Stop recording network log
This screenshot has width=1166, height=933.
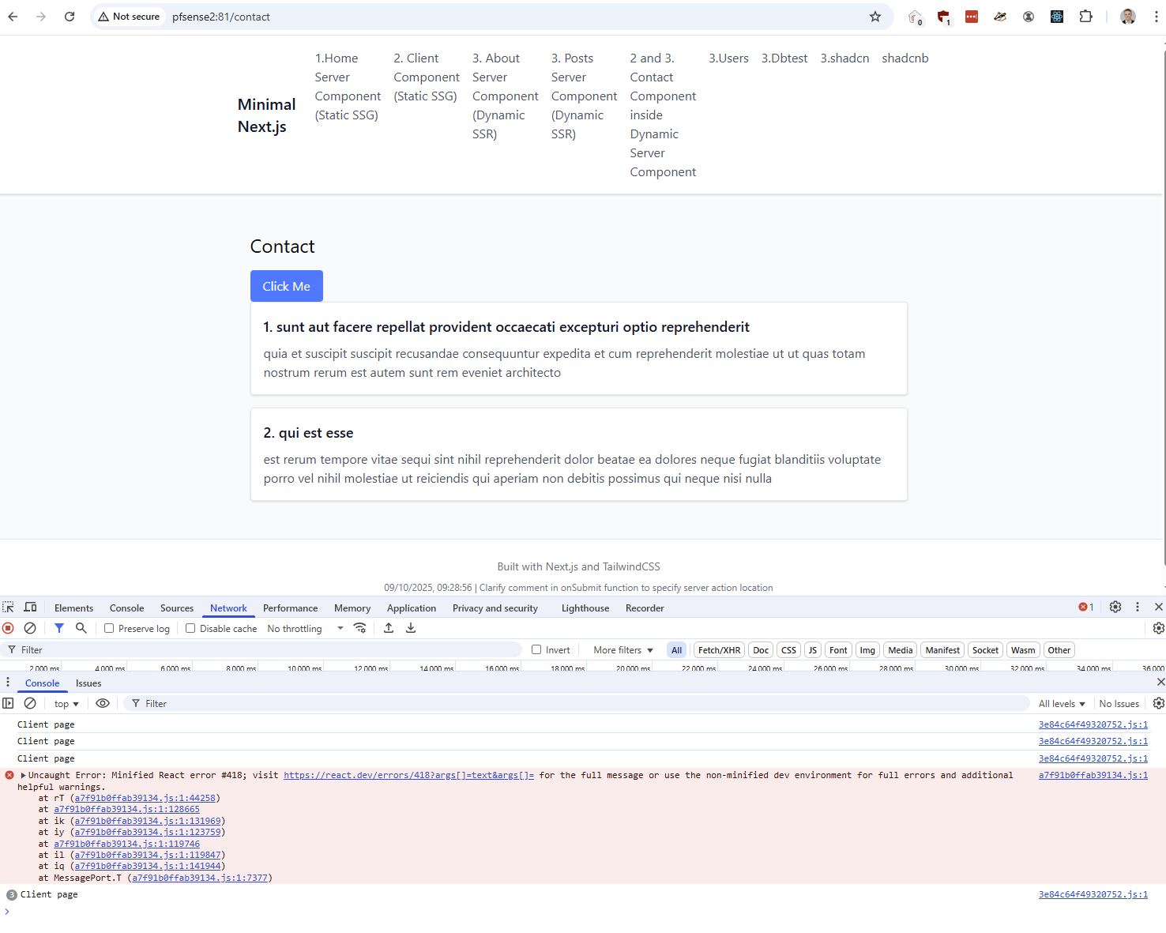(x=8, y=628)
